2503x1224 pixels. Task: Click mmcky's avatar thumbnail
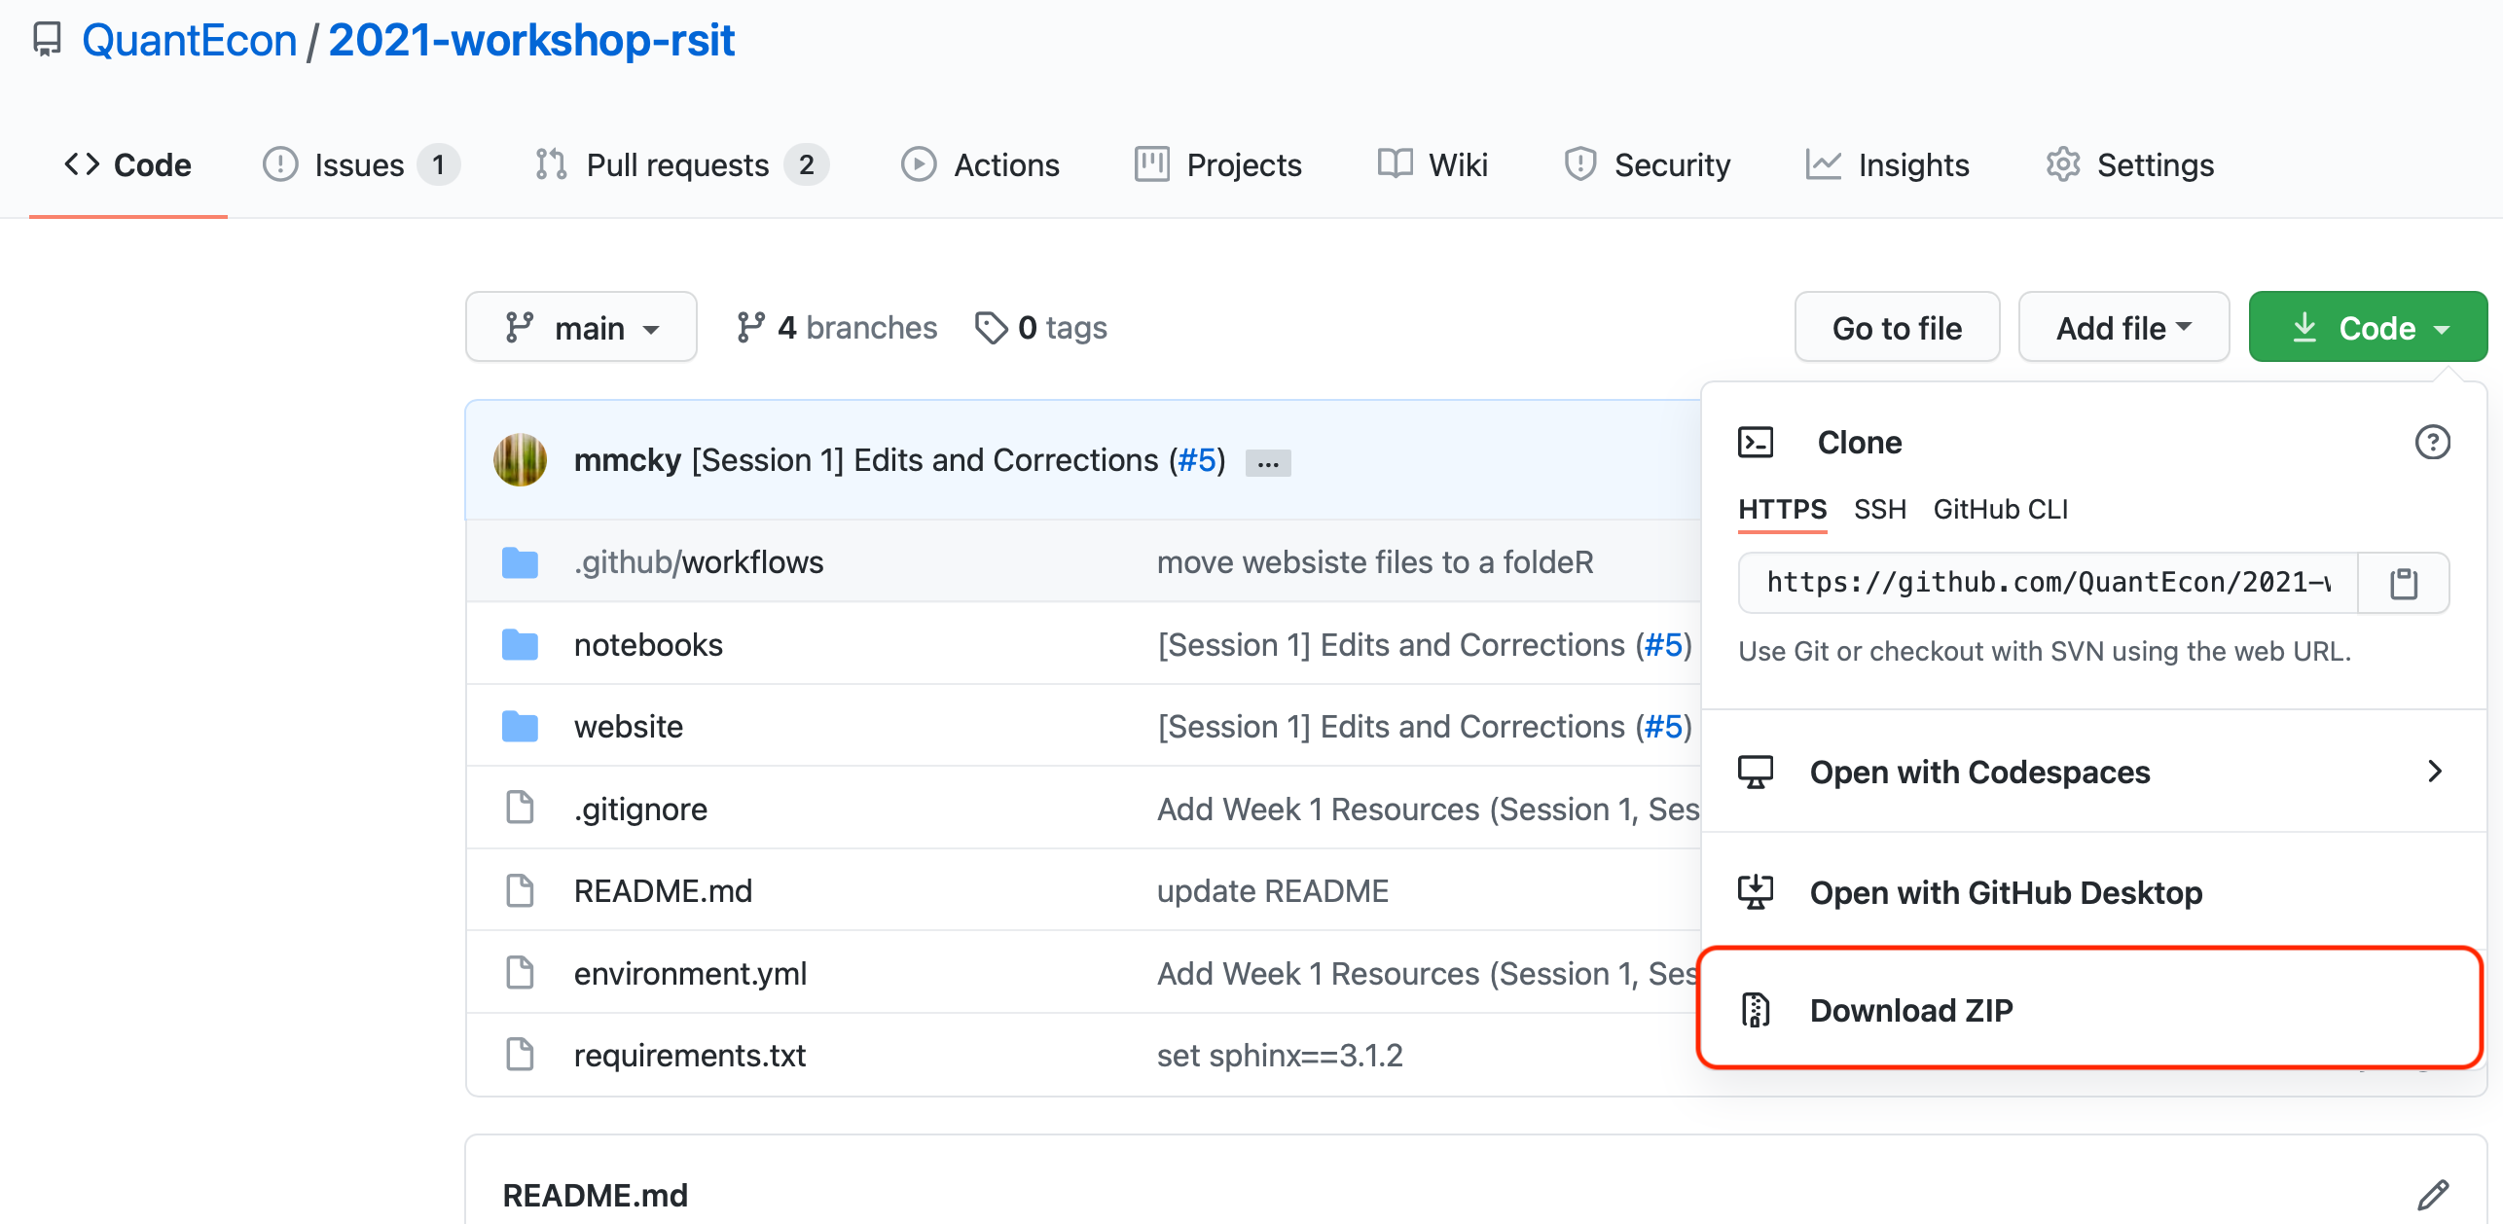click(520, 460)
